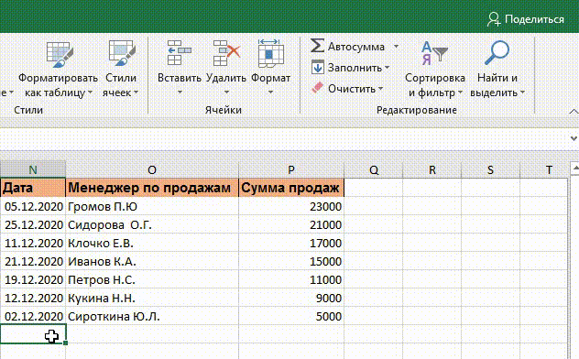Select the Клочко Е.В. cell

point(152,243)
